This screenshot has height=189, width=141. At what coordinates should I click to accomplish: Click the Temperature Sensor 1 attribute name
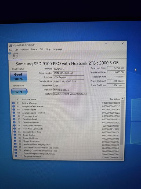click(x=33, y=156)
